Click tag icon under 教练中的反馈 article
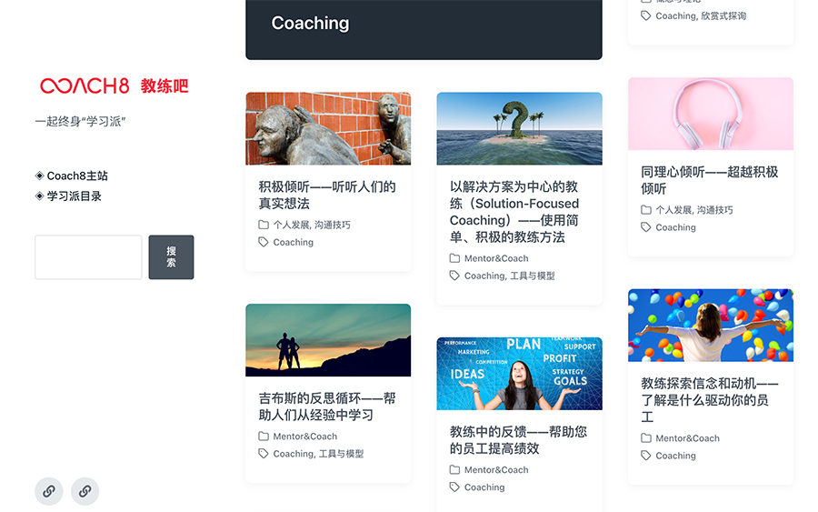Image resolution: width=818 pixels, height=512 pixels. pyautogui.click(x=454, y=487)
